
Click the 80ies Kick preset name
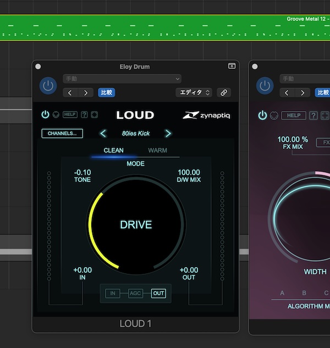pyautogui.click(x=136, y=134)
